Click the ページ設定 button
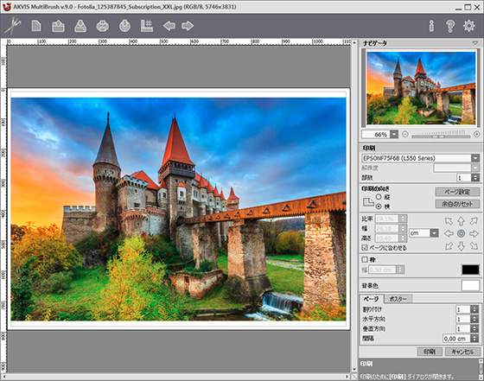484x381 pixels. (457, 192)
